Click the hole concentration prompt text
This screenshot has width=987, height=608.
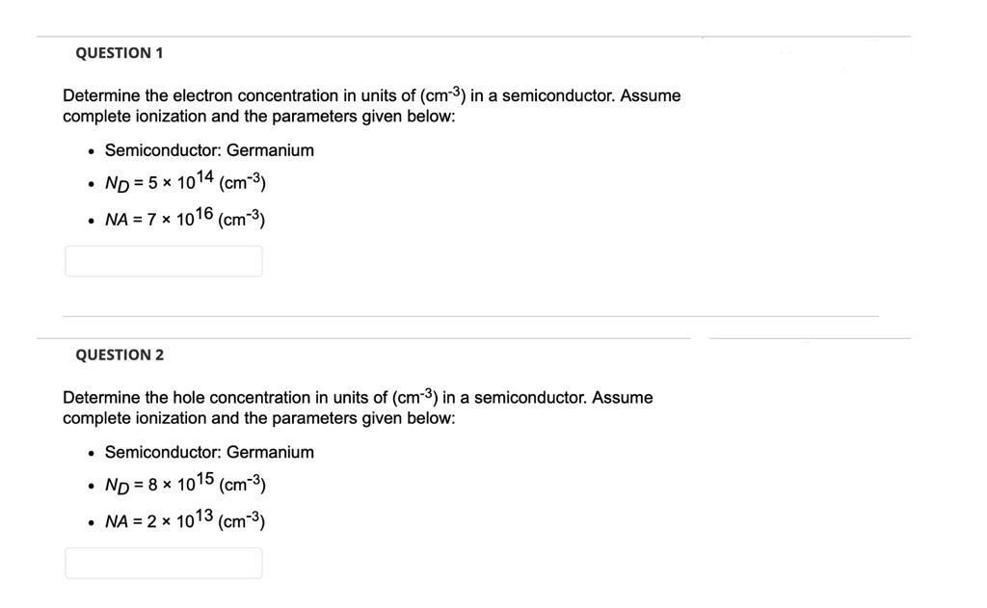(x=357, y=397)
